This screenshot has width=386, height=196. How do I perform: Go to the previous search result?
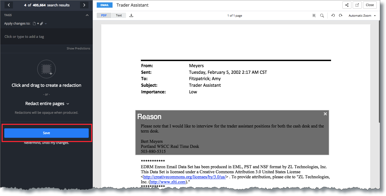click(9, 5)
